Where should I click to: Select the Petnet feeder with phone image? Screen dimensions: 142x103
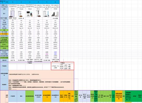(30, 14)
